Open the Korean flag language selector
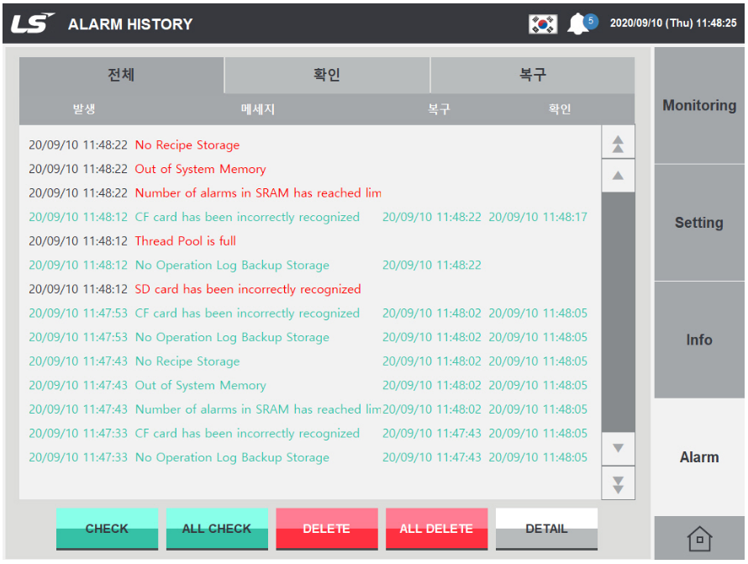 click(x=543, y=24)
